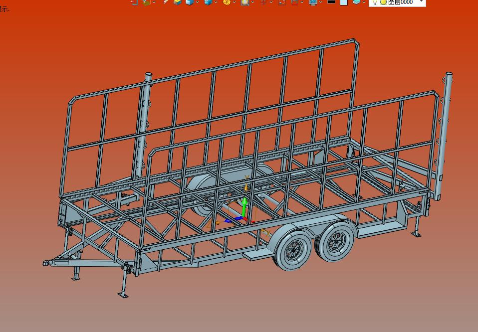Expand the arrow beside cube with sub-box
This screenshot has height=332, width=478.
216,2
